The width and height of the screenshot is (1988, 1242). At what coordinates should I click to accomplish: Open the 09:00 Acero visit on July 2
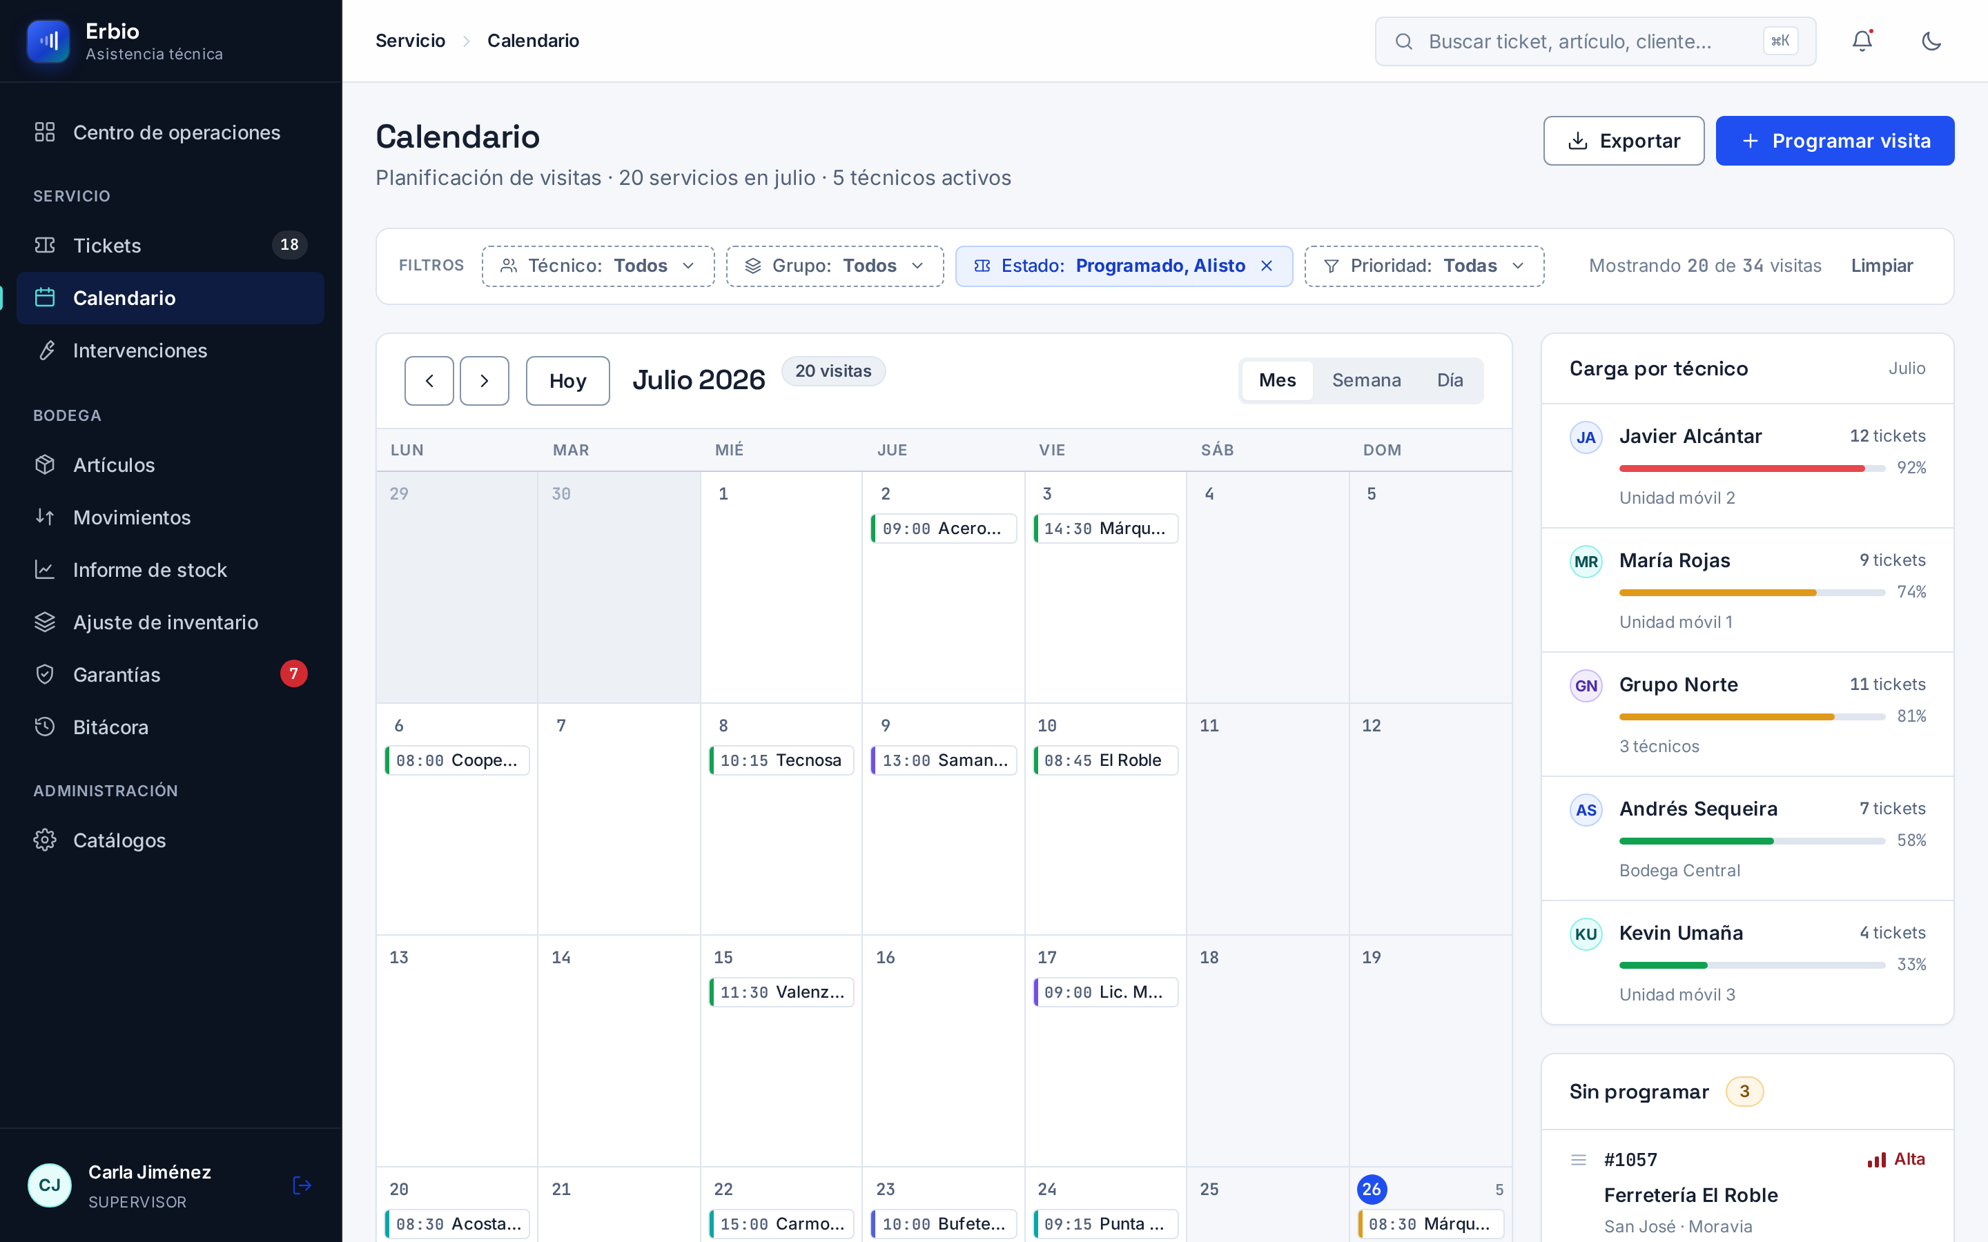coord(943,528)
